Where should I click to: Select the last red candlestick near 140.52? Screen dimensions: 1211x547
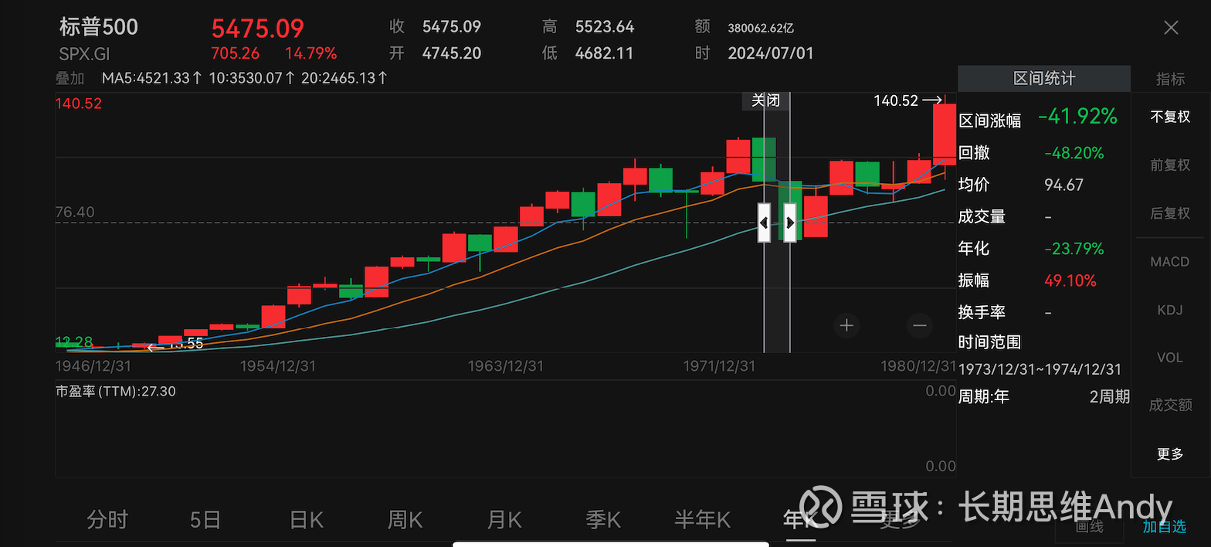point(945,134)
